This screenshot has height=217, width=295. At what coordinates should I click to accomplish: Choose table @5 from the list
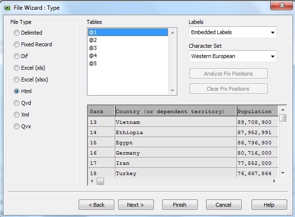click(x=93, y=63)
